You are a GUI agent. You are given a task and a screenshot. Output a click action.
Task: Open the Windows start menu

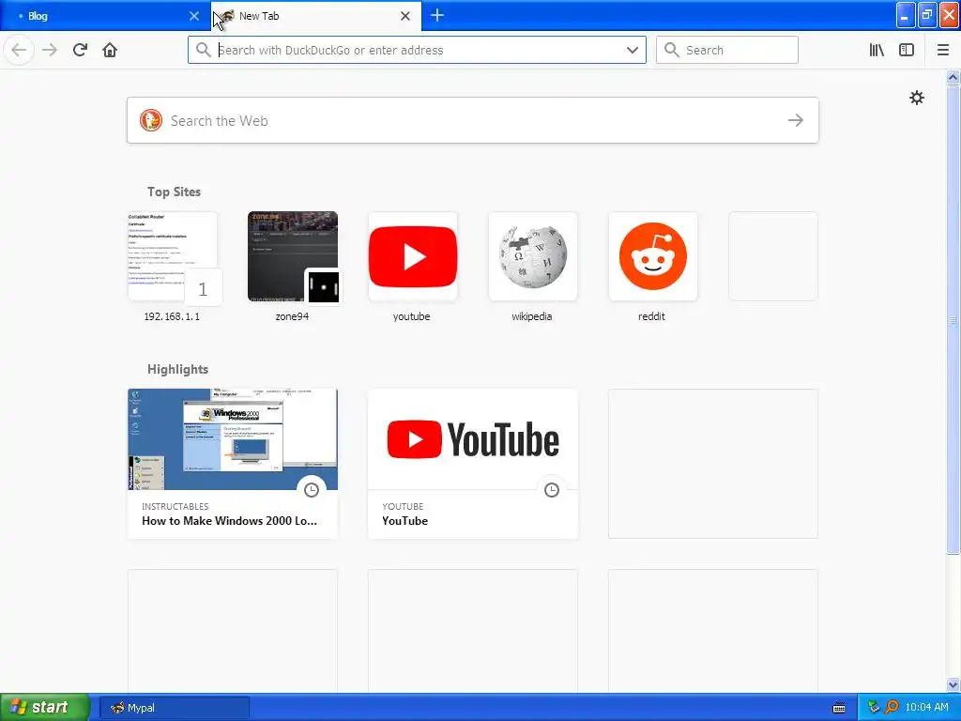pyautogui.click(x=45, y=707)
